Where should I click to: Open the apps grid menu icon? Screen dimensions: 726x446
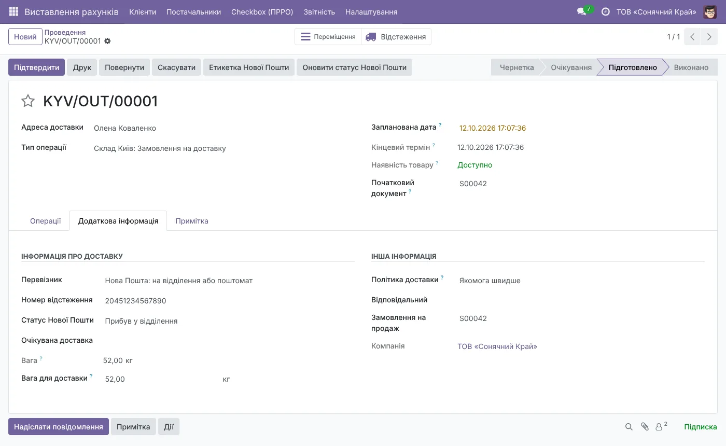click(x=14, y=11)
